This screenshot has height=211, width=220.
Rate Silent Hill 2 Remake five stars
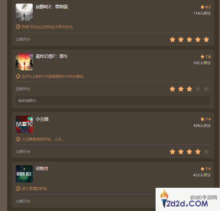[206, 40]
